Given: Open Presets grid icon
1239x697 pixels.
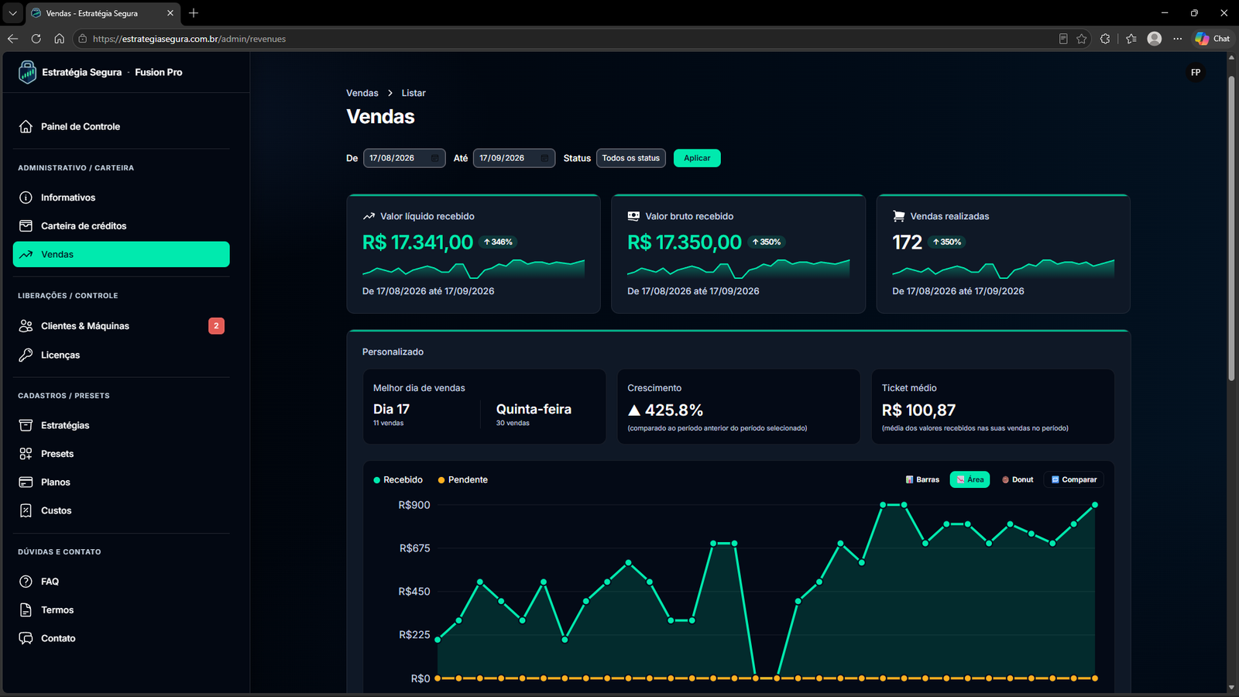Looking at the screenshot, I should (26, 454).
